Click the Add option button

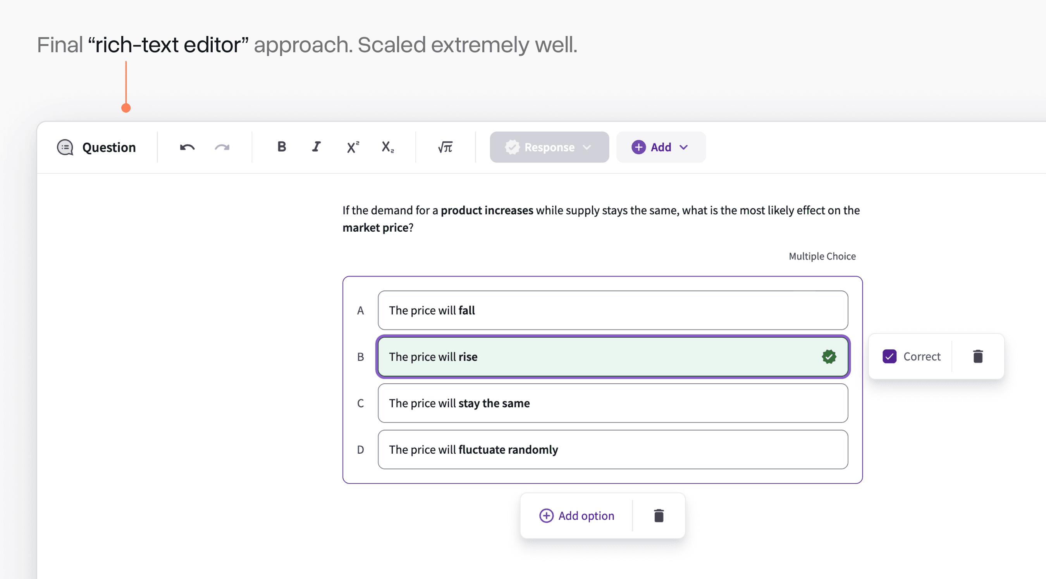[x=576, y=516]
